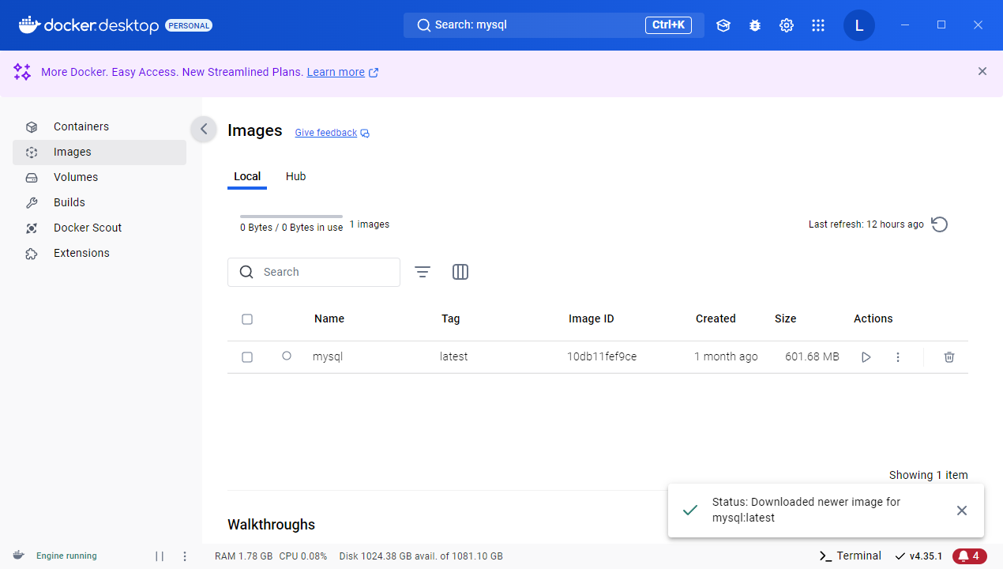The image size is (1003, 569).
Task: Refresh the images list
Action: click(939, 224)
